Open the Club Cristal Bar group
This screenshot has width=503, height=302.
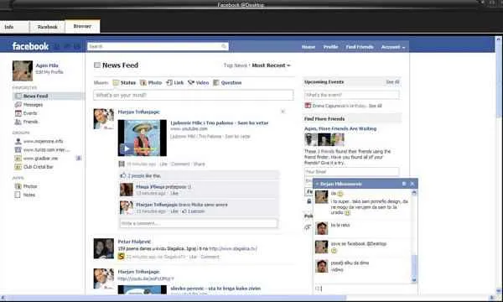38,167
